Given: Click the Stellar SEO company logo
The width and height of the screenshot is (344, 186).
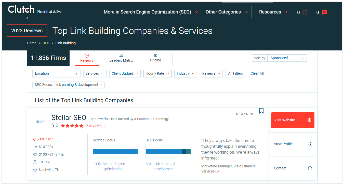Looking at the screenshot, I should point(41,122).
